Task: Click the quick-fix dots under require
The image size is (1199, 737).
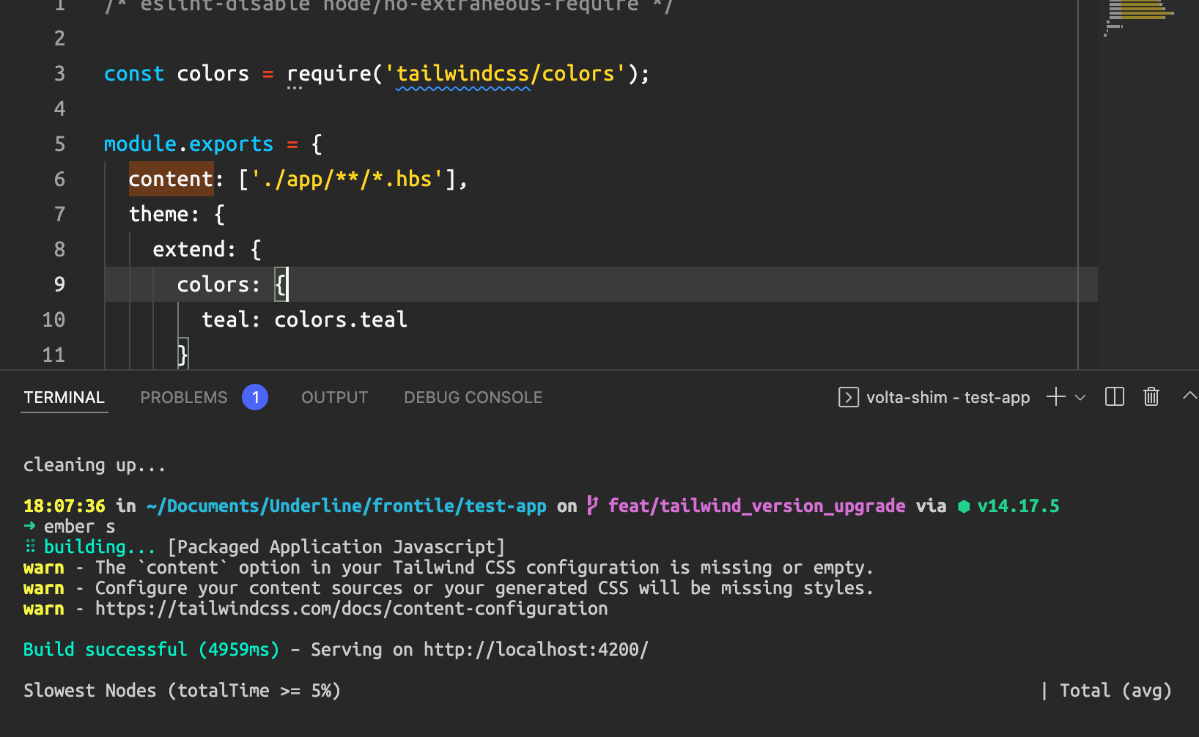Action: coord(295,88)
